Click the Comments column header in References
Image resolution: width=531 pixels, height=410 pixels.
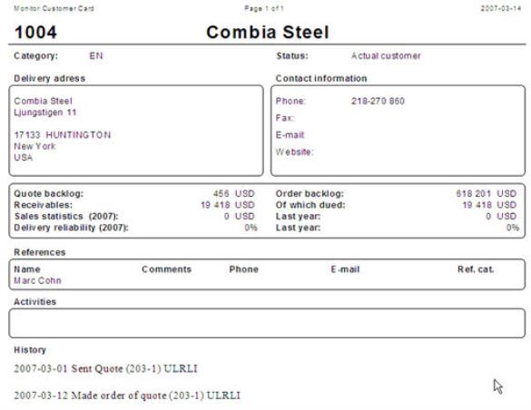pyautogui.click(x=167, y=269)
